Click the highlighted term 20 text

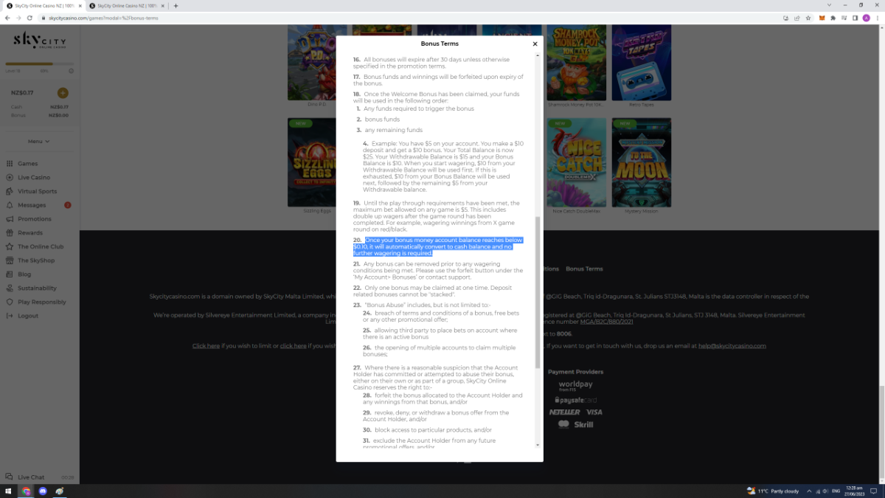pyautogui.click(x=439, y=246)
